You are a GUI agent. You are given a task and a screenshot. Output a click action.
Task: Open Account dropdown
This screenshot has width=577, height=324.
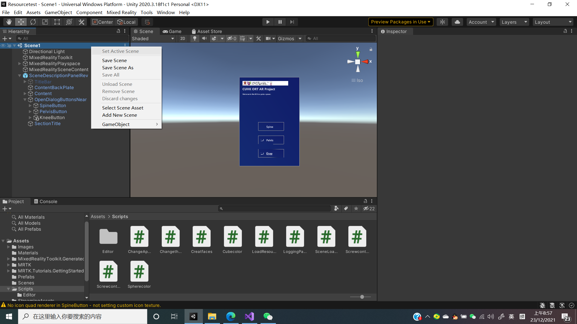click(x=481, y=22)
